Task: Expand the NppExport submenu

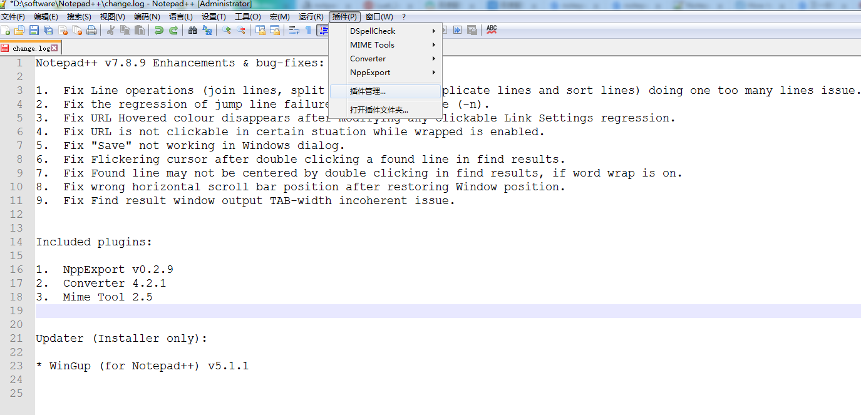Action: point(386,72)
